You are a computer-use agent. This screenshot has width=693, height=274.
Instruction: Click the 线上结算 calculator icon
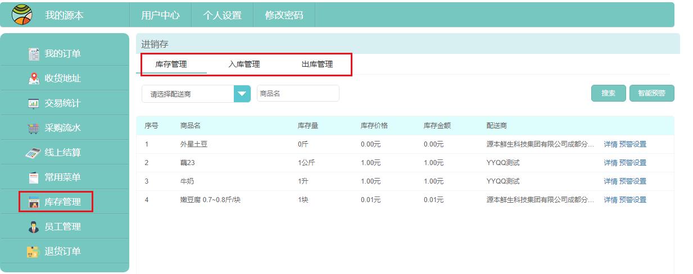pos(34,153)
